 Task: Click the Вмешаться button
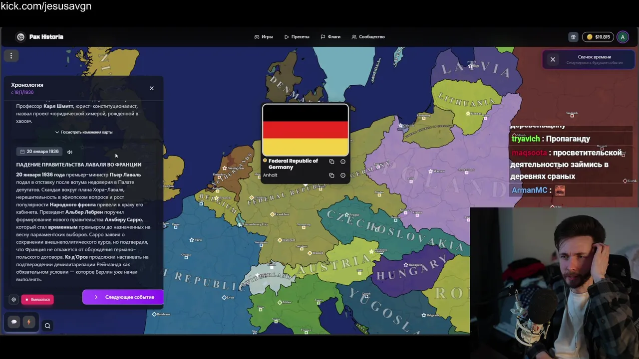click(37, 300)
